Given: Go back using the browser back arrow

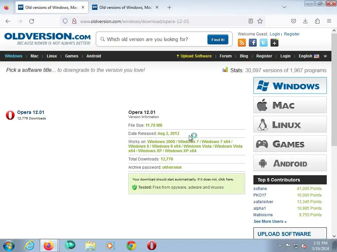Looking at the screenshot, I should click(8, 21).
